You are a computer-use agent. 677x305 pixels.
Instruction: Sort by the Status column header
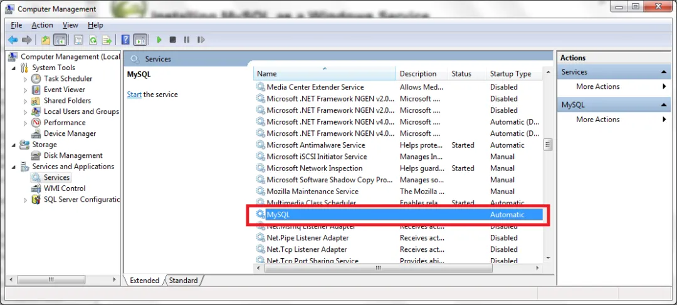click(467, 74)
